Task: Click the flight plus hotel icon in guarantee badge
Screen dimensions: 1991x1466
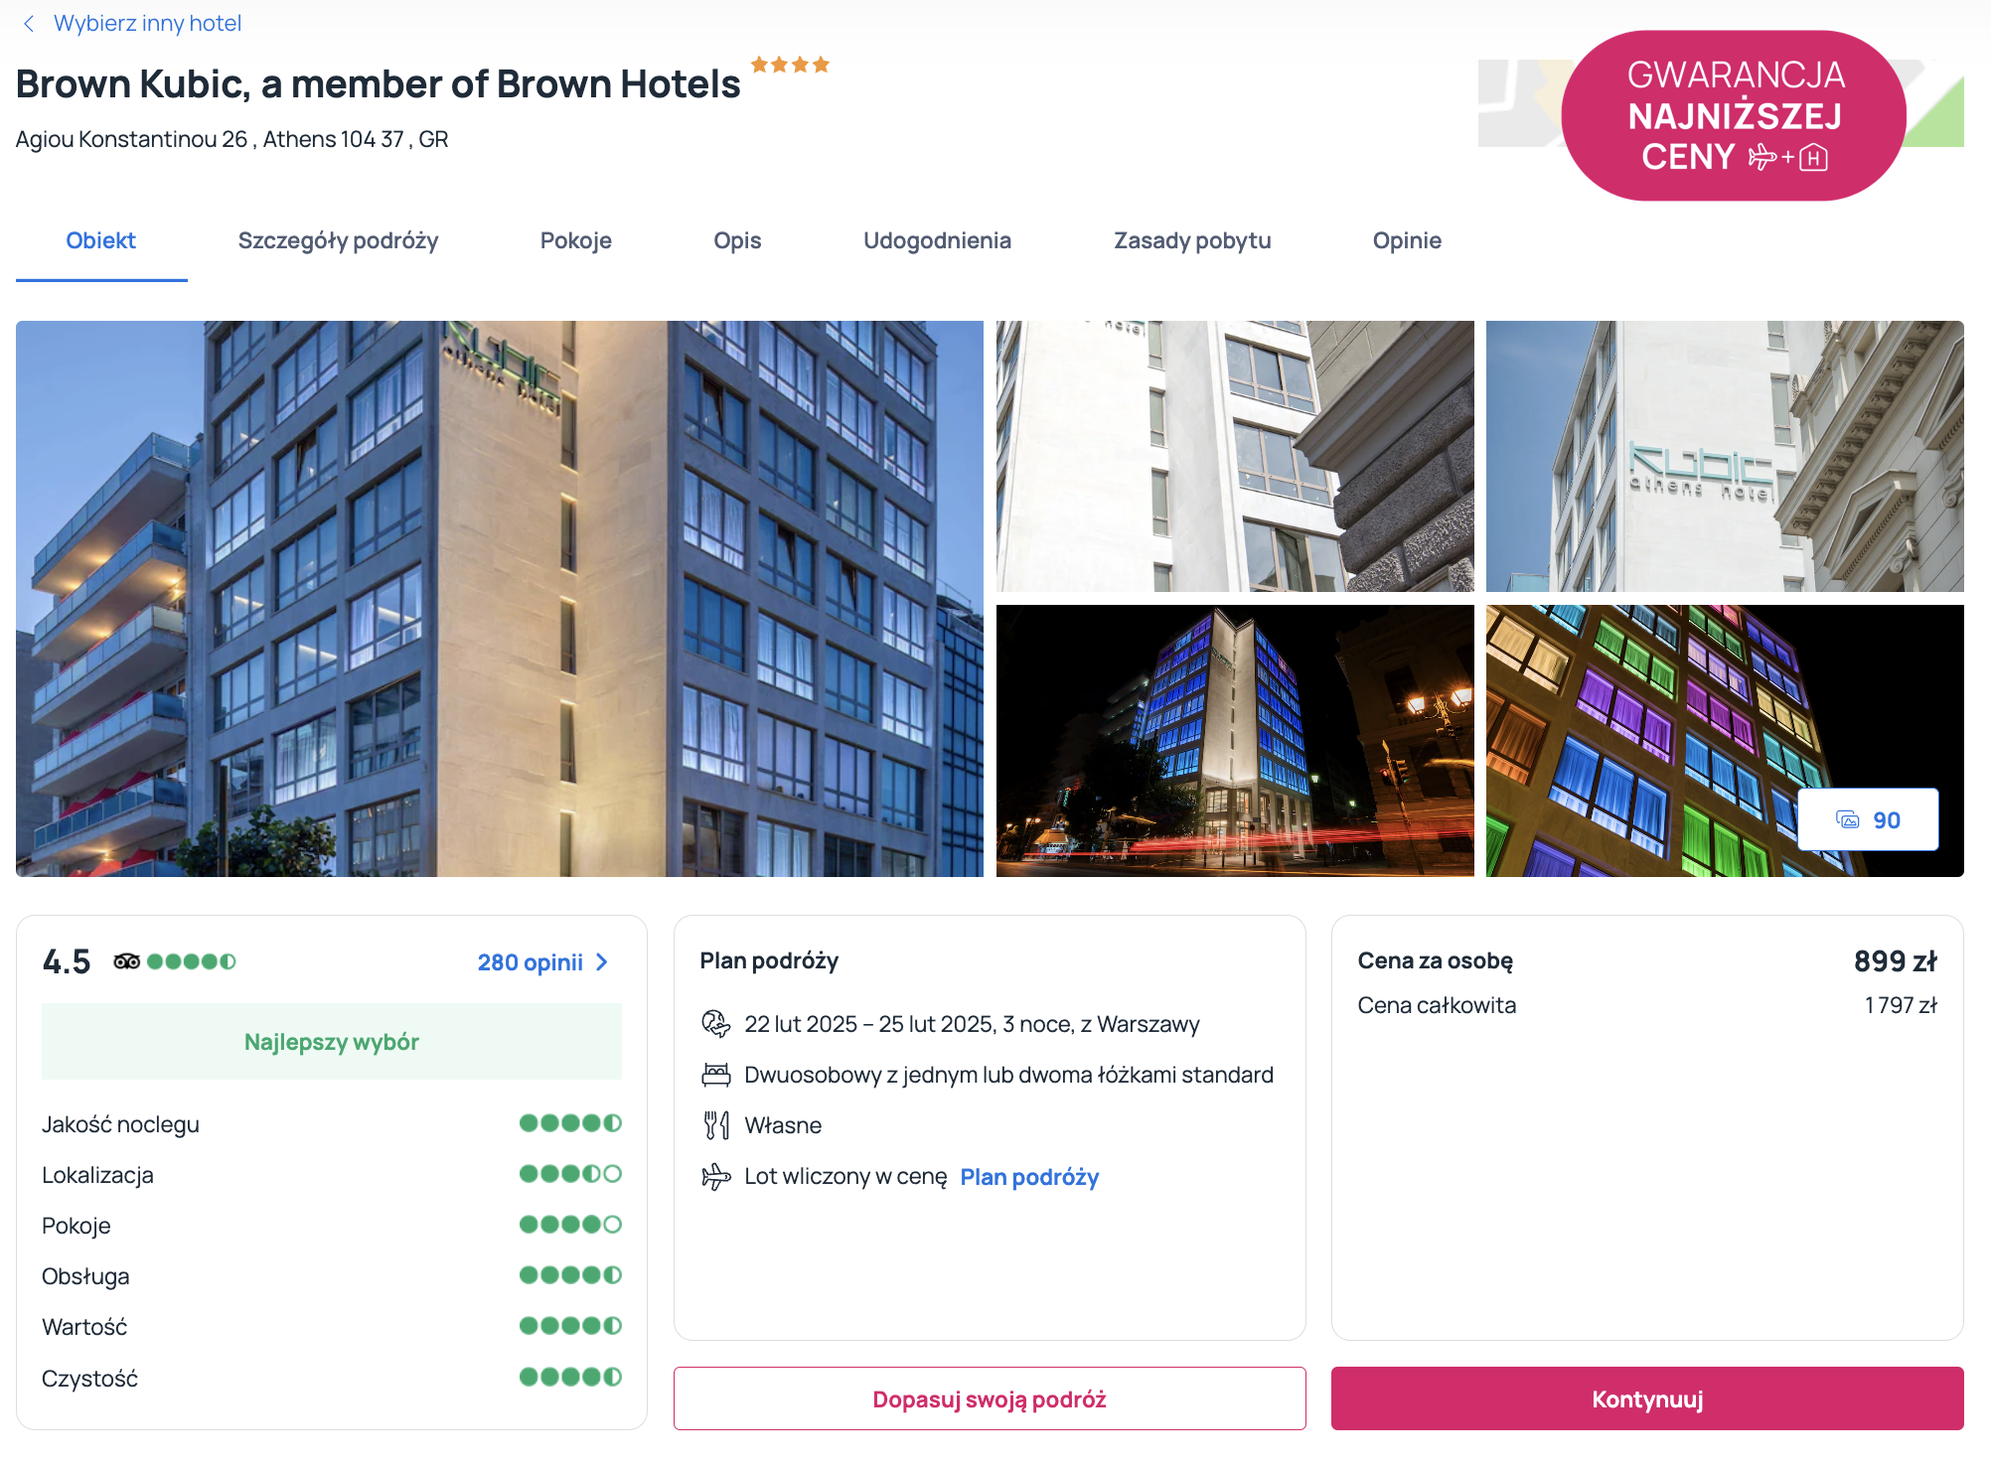Action: click(x=1788, y=157)
